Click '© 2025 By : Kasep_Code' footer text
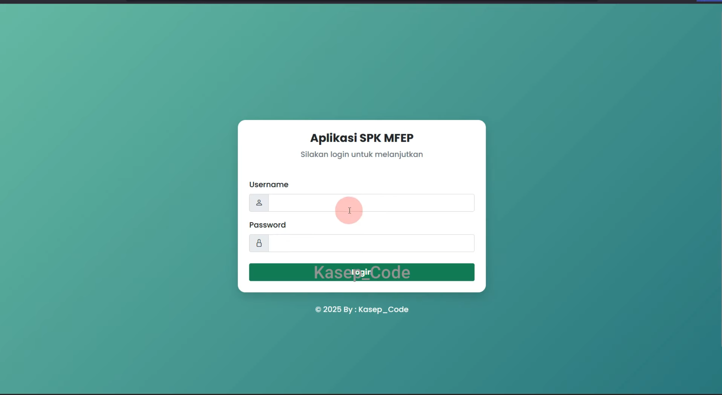 click(362, 309)
